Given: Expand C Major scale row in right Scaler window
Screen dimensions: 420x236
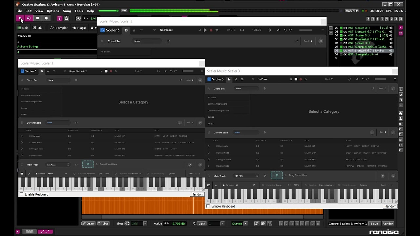Looking at the screenshot, I should point(208,146).
